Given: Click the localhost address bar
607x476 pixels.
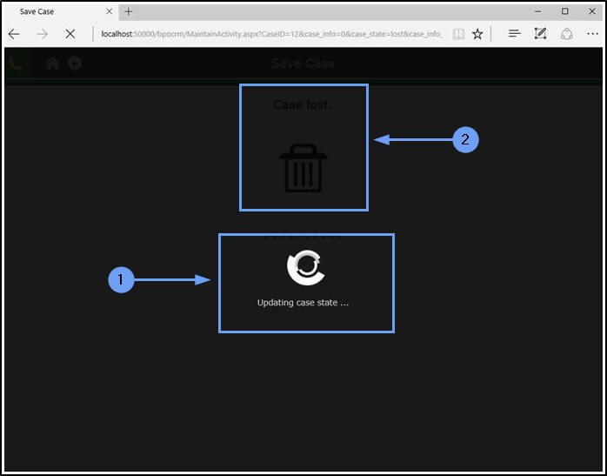Looking at the screenshot, I should [271, 34].
